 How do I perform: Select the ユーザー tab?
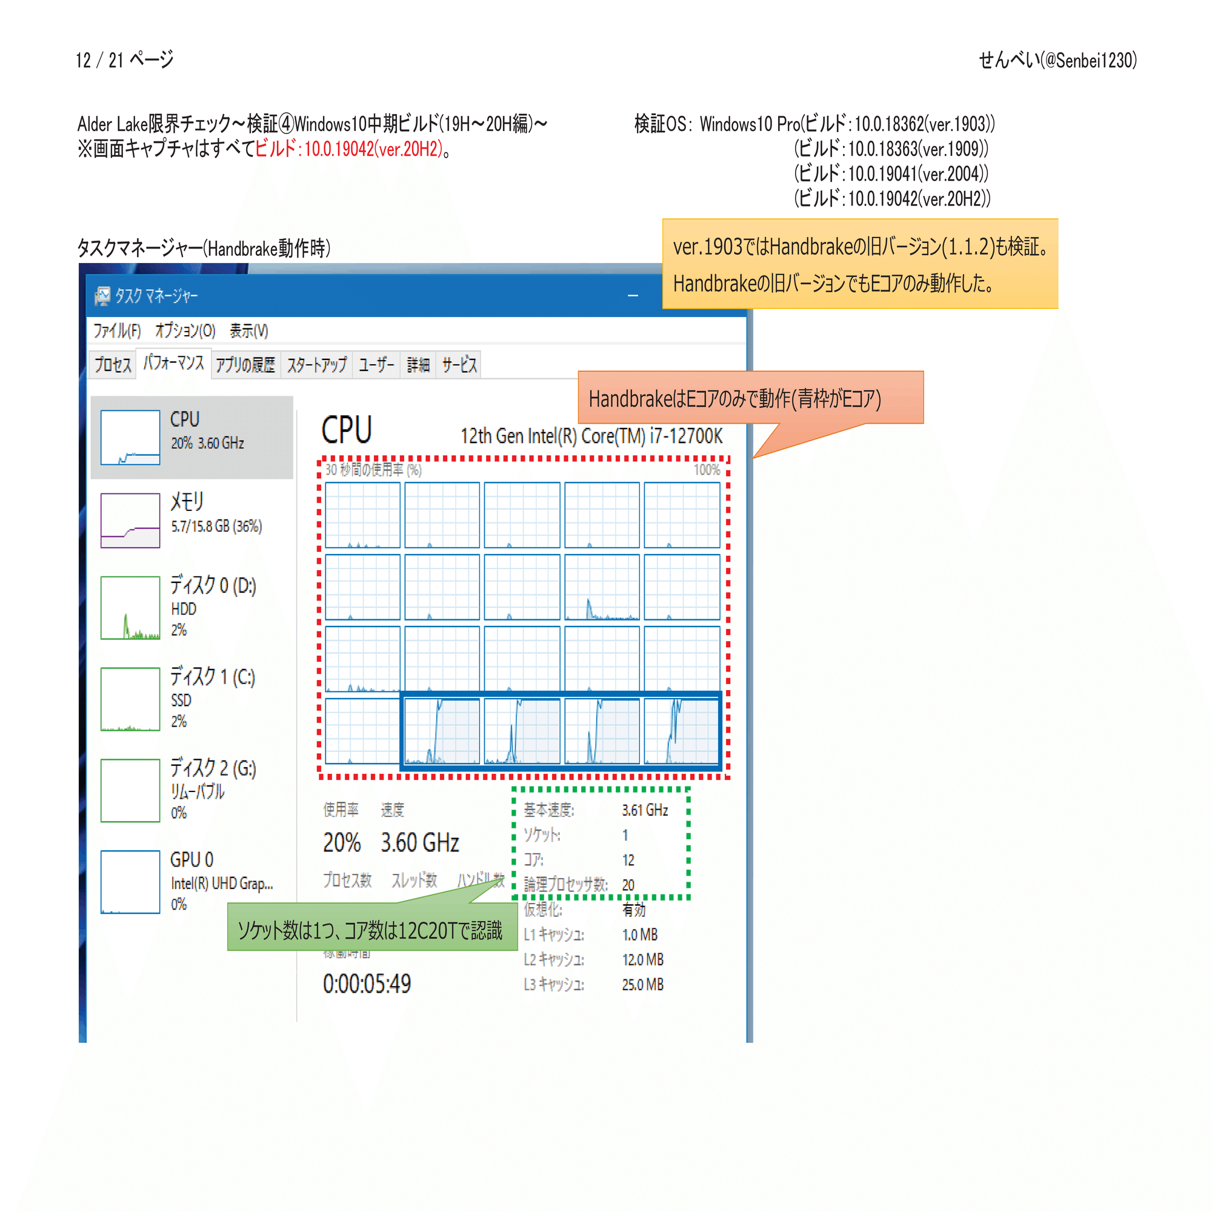[x=377, y=365]
